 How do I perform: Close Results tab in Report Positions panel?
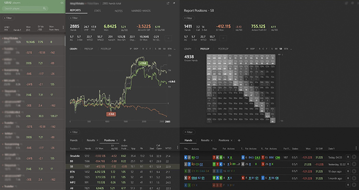pos(212,140)
